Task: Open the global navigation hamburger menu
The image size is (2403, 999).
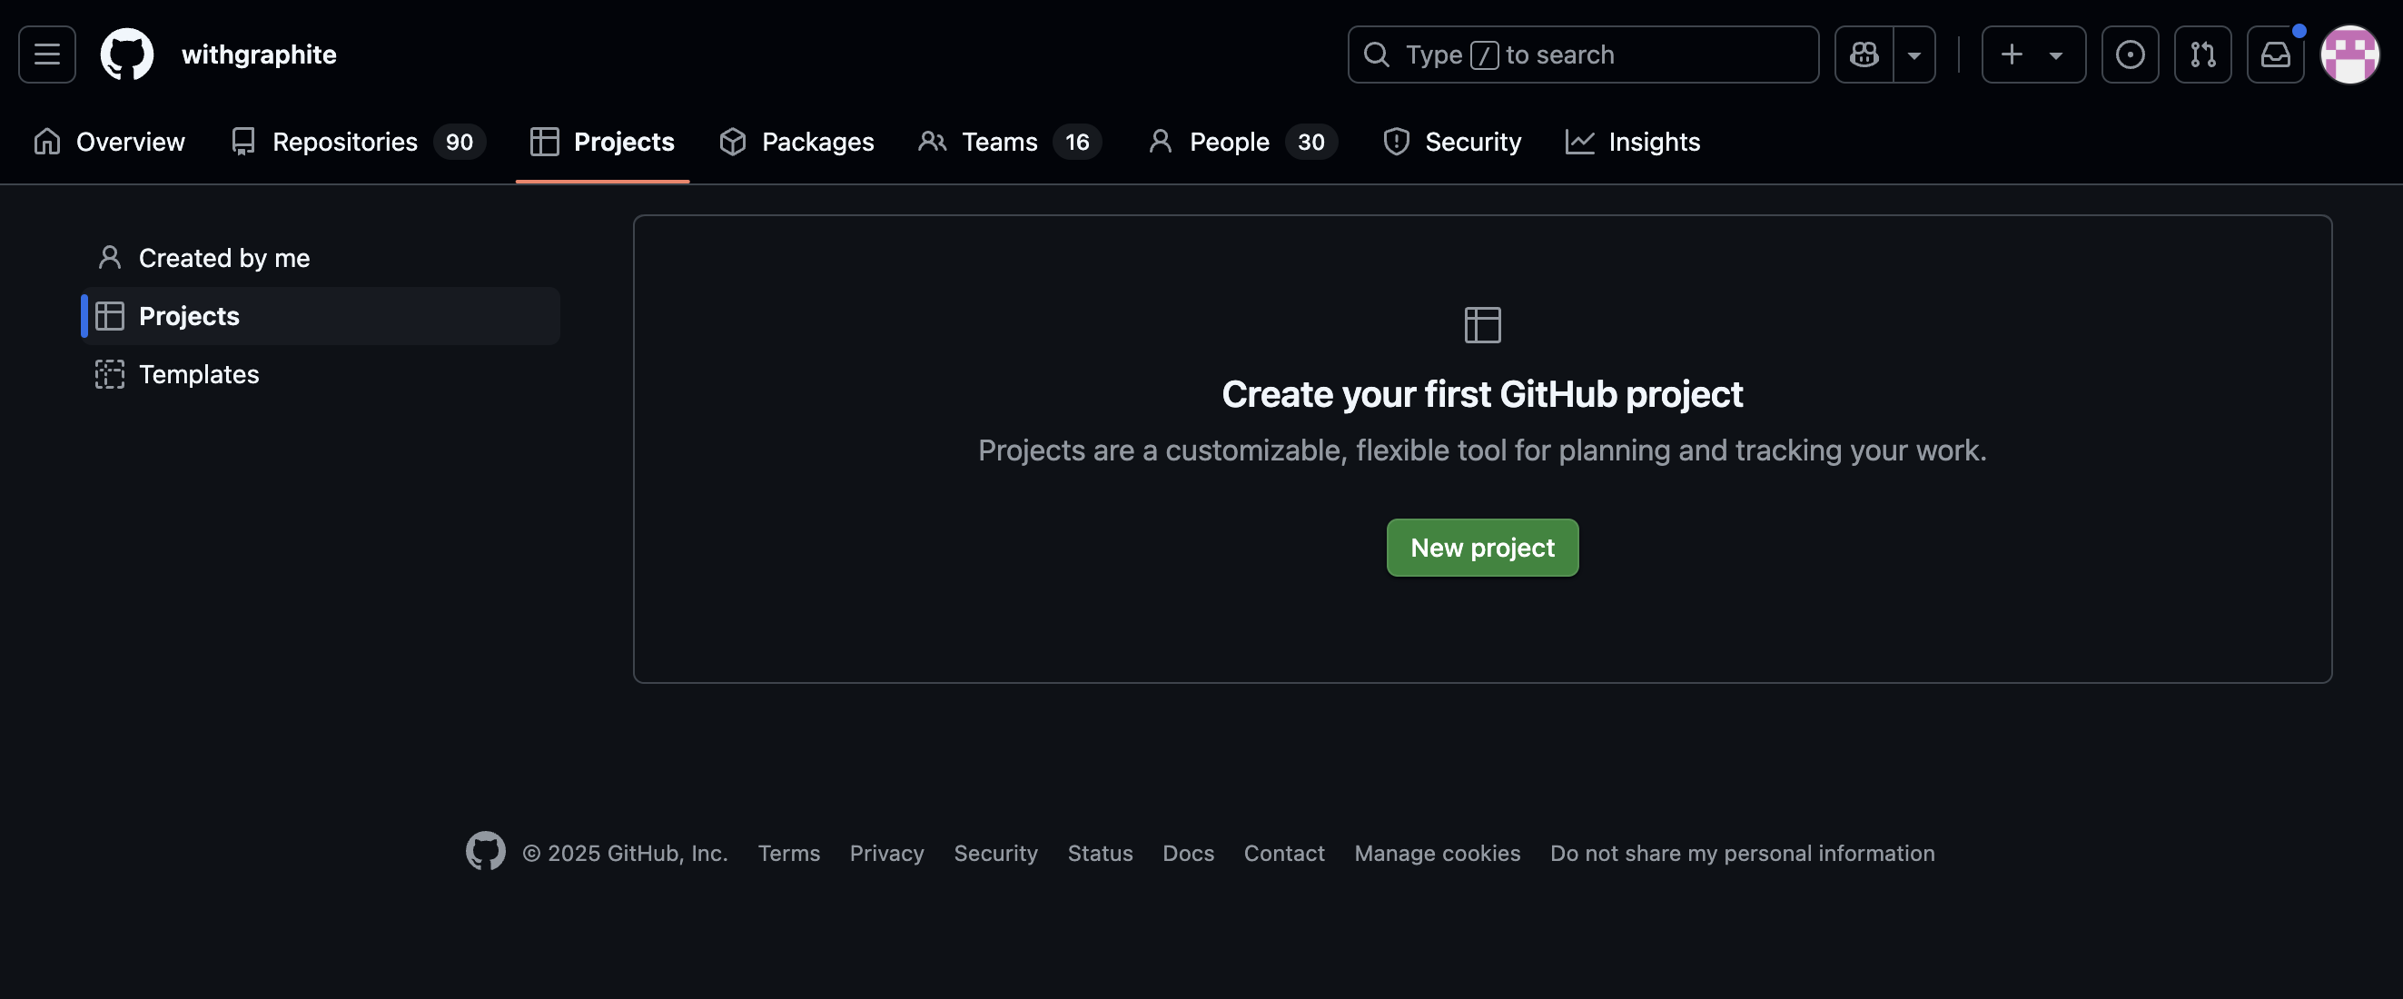Action: tap(46, 54)
